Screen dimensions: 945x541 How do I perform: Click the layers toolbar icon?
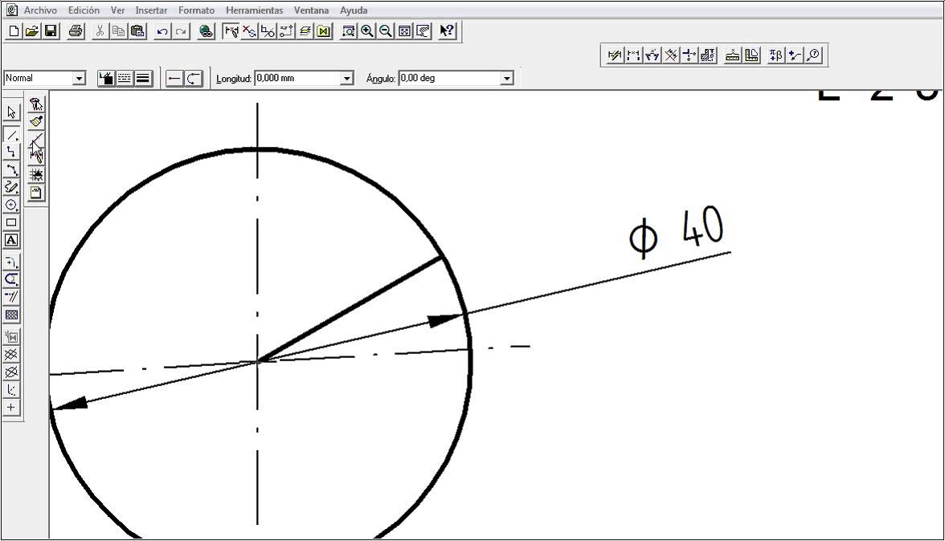[305, 31]
